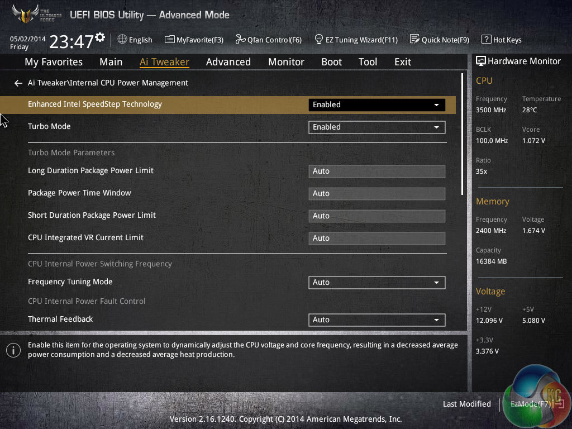Click the settings gear beside the clock
Viewport: 572px width, 429px height.
(100, 37)
